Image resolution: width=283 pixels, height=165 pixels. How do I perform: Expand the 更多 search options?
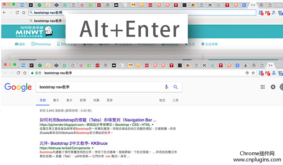pos(110,100)
